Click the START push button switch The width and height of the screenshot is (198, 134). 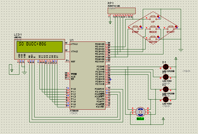pyautogui.click(x=171, y=28)
